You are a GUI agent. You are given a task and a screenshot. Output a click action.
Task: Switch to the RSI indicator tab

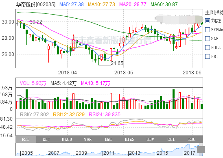pyautogui.click(x=26, y=139)
